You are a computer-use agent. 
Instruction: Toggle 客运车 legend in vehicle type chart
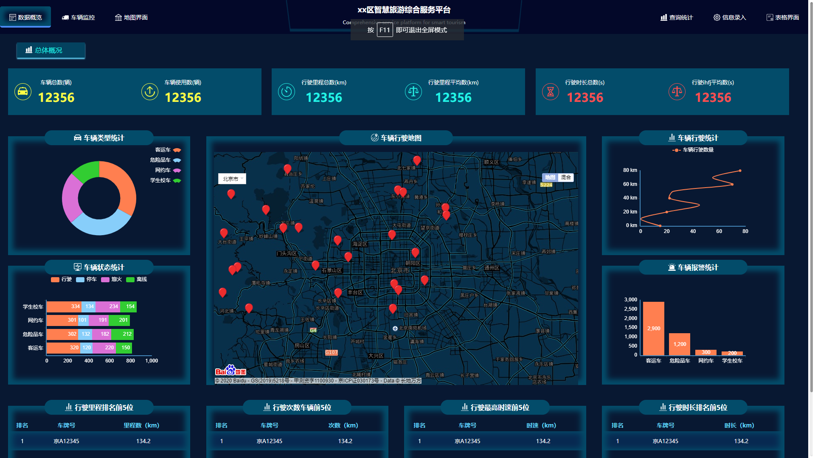(x=168, y=150)
